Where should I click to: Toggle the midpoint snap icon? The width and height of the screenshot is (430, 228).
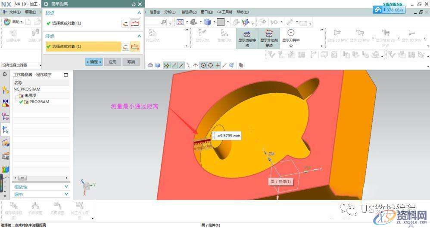[181, 65]
